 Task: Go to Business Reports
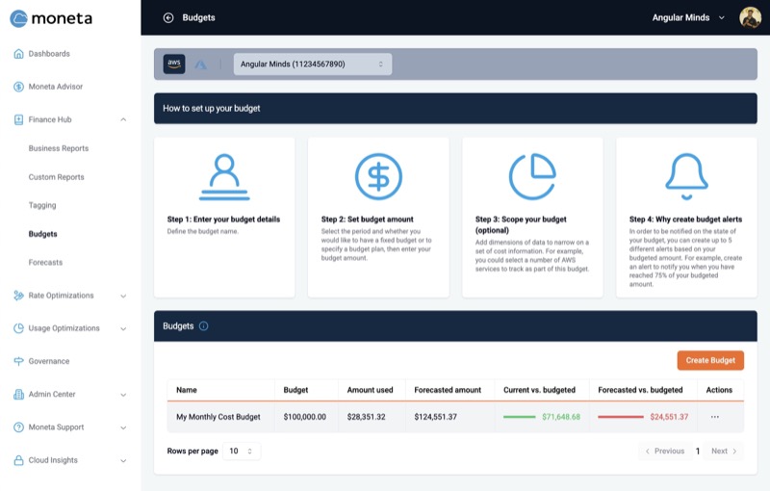pyautogui.click(x=59, y=148)
